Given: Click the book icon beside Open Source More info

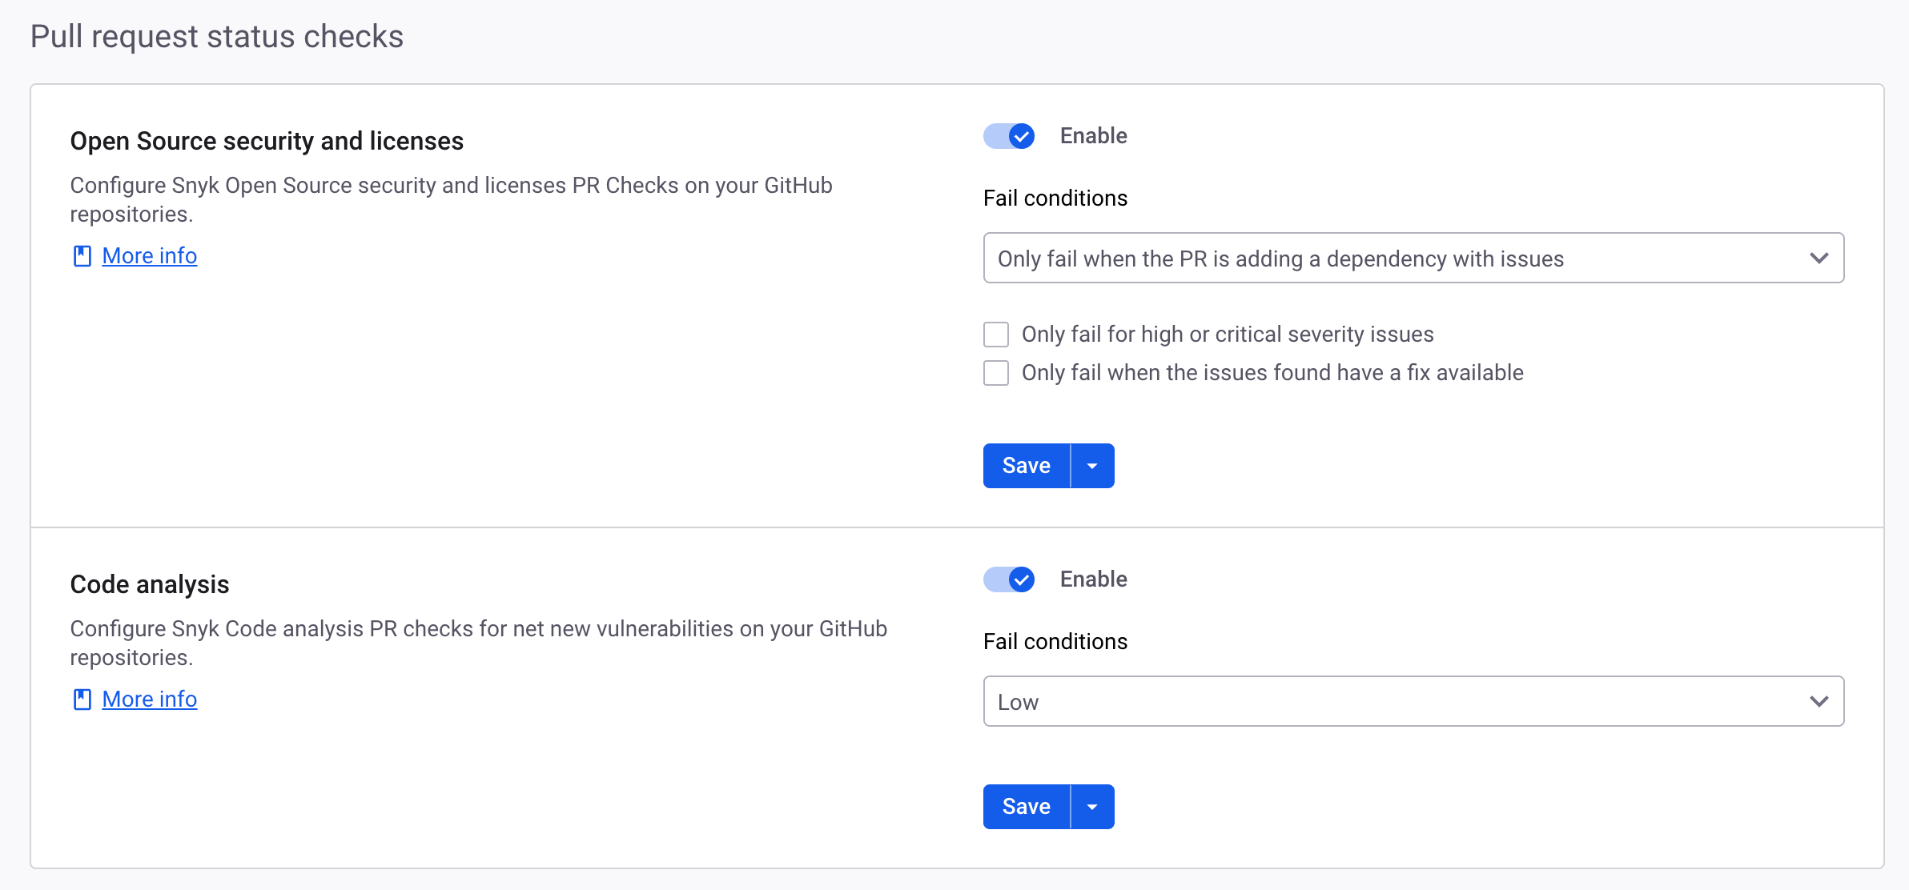Looking at the screenshot, I should tap(82, 256).
